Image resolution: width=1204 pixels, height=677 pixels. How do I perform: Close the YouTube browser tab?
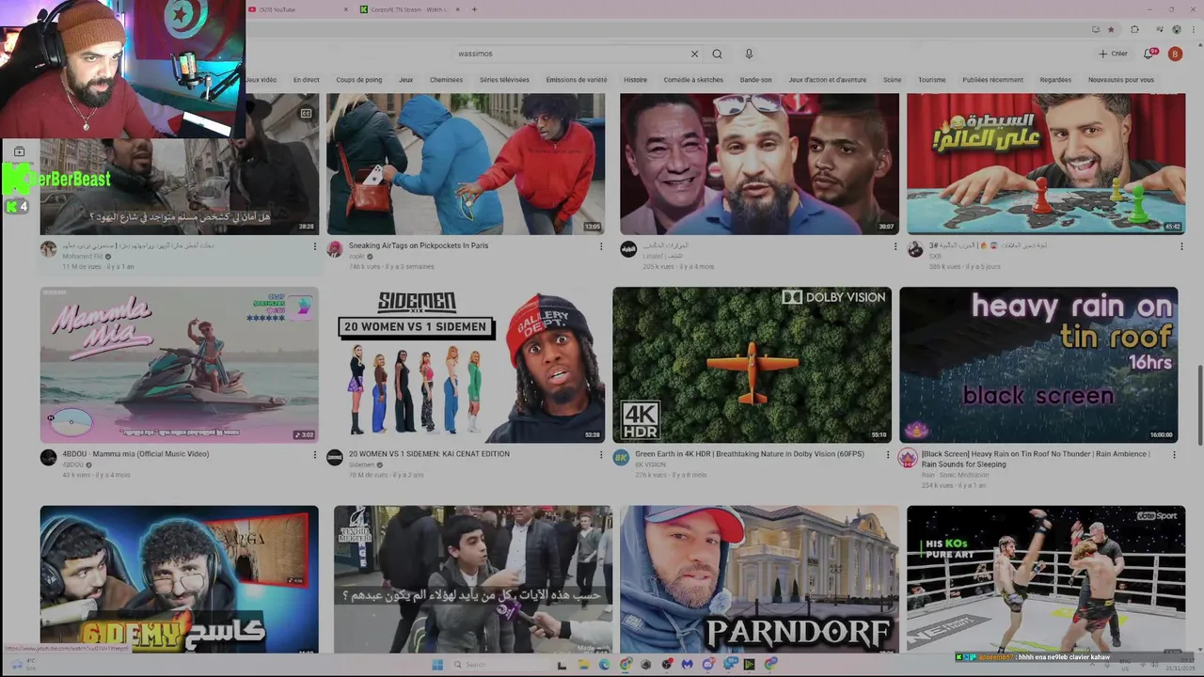click(x=345, y=9)
